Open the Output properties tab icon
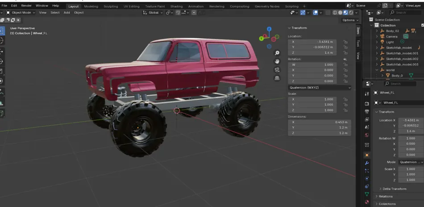Viewport: 424px width, 207px height. [367, 111]
